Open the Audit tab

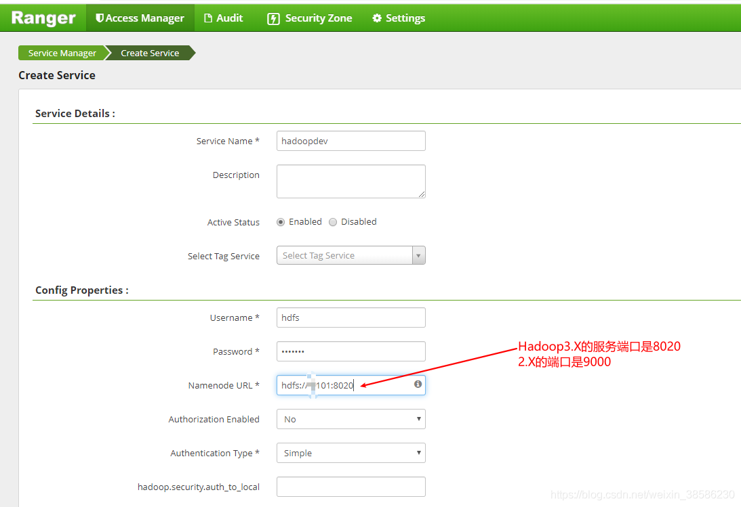coord(223,18)
